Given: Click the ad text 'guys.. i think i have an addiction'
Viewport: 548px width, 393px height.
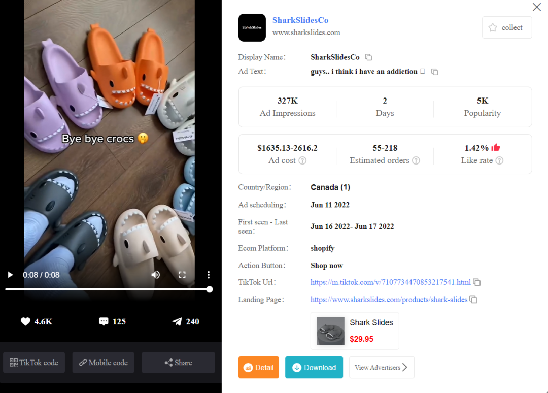Looking at the screenshot, I should [364, 71].
